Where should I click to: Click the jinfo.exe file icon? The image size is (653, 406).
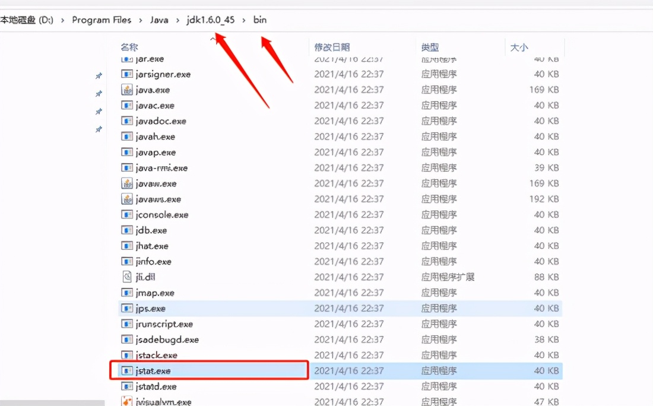click(126, 262)
